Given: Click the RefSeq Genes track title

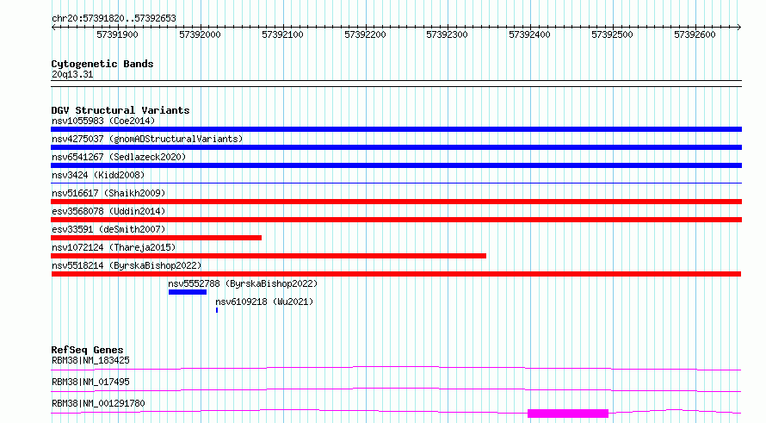Looking at the screenshot, I should pos(87,350).
